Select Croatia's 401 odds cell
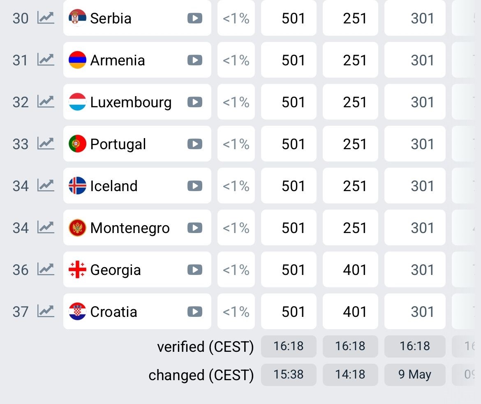Viewport: 481px width, 404px height. tap(350, 312)
